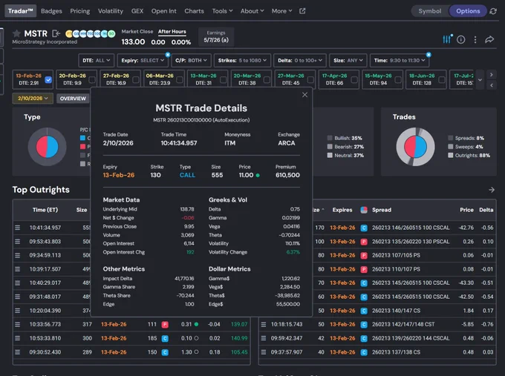The width and height of the screenshot is (505, 376).
Task: Switch to Symbol mode toggle
Action: coord(430,11)
